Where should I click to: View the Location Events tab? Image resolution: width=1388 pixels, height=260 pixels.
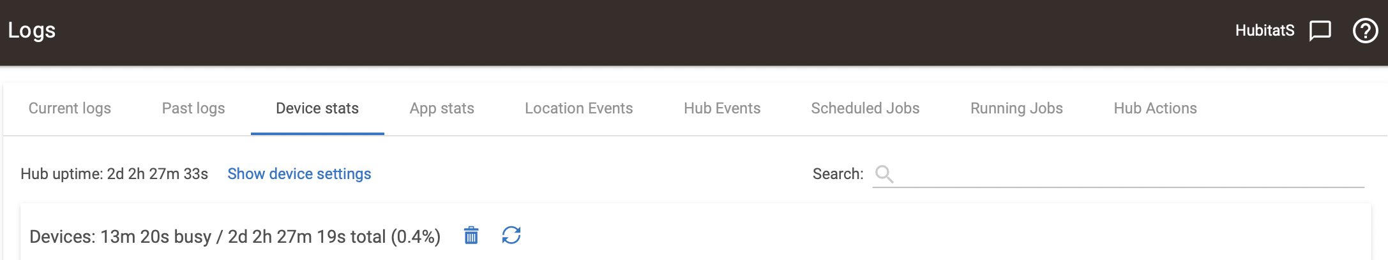click(x=578, y=108)
